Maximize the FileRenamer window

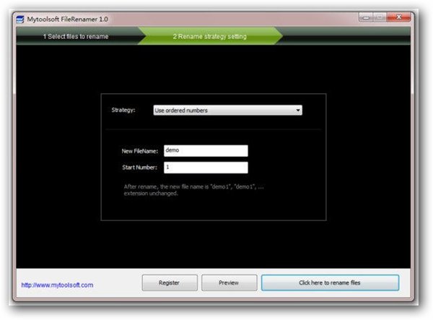380,17
